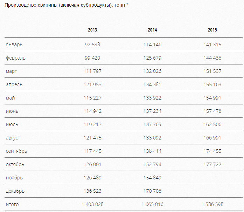The image size is (244, 212).
Task: Click the 2015 total 1 586 598
Action: pyautogui.click(x=212, y=204)
